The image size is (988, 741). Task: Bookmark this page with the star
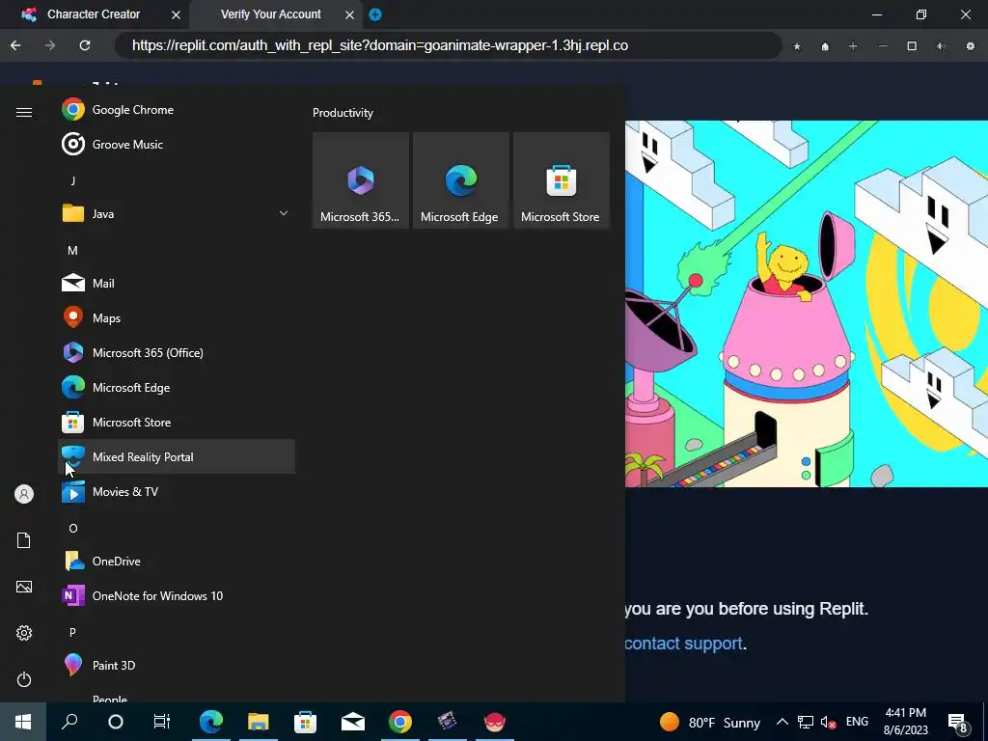[797, 46]
